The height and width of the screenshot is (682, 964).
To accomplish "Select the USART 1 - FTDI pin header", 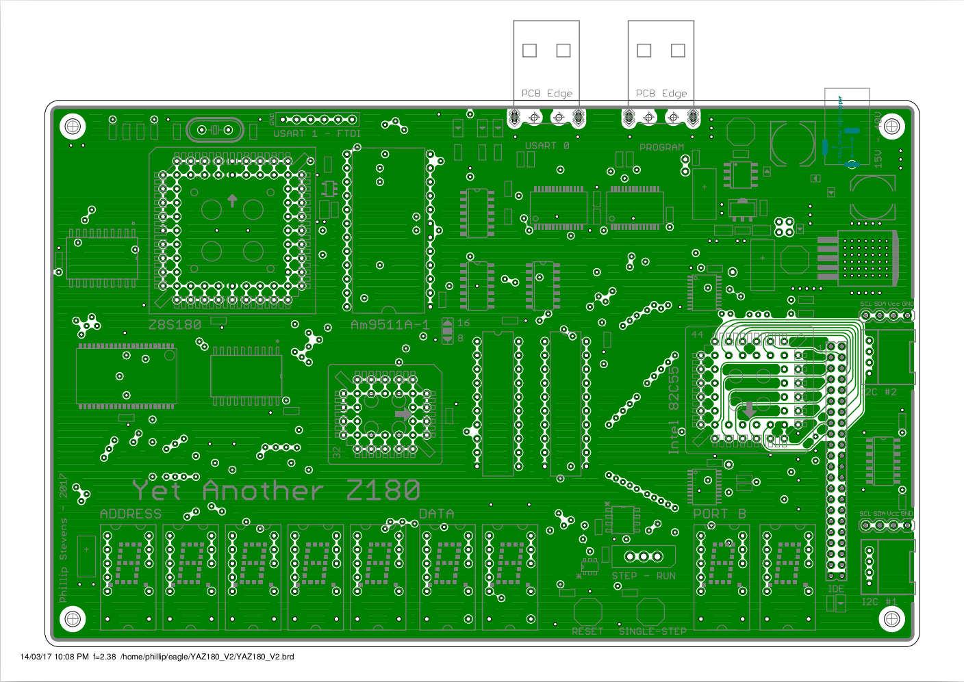I will tap(317, 120).
